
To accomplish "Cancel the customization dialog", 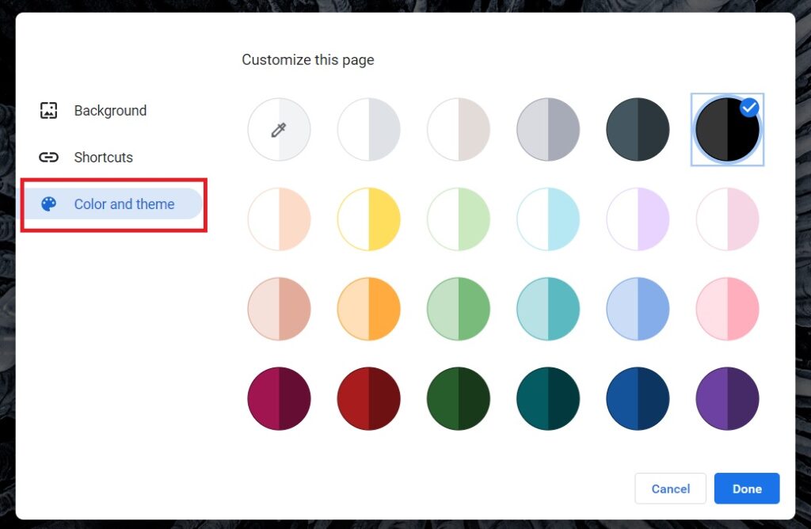I will click(670, 488).
